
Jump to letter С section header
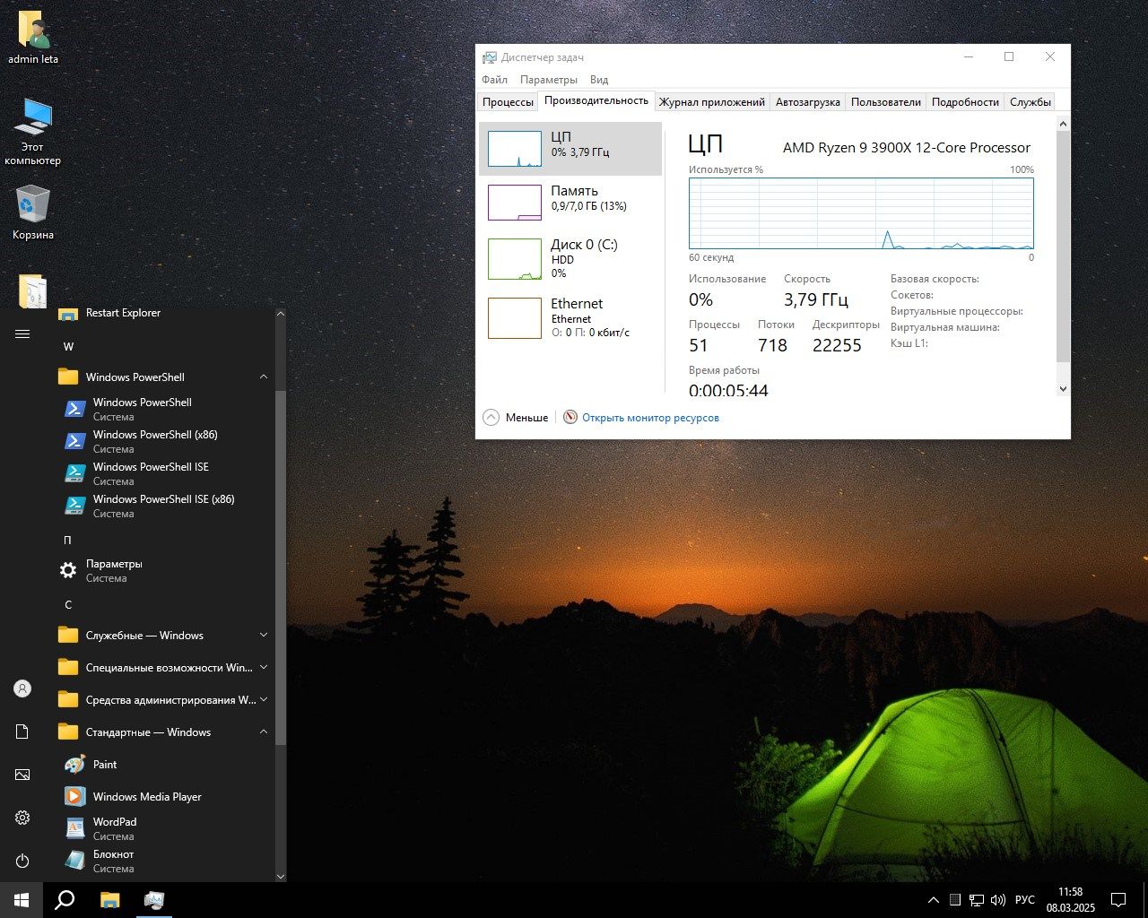coord(67,605)
